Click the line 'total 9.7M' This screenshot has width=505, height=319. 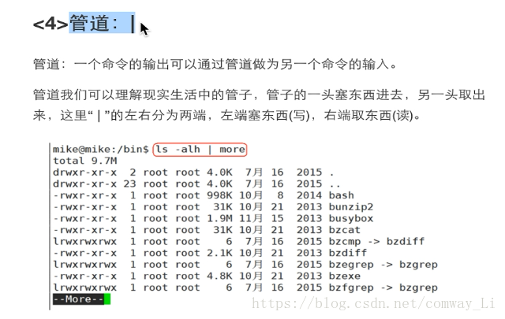(x=85, y=161)
